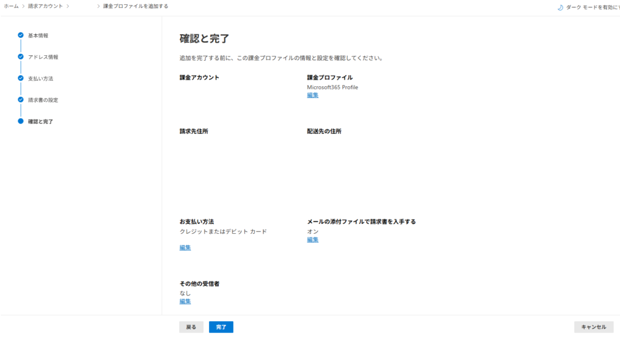Go to the 基本情報 step label
The width and height of the screenshot is (620, 338).
click(x=38, y=35)
